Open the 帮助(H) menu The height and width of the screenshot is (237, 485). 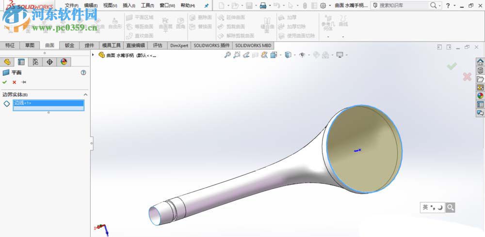click(x=188, y=5)
